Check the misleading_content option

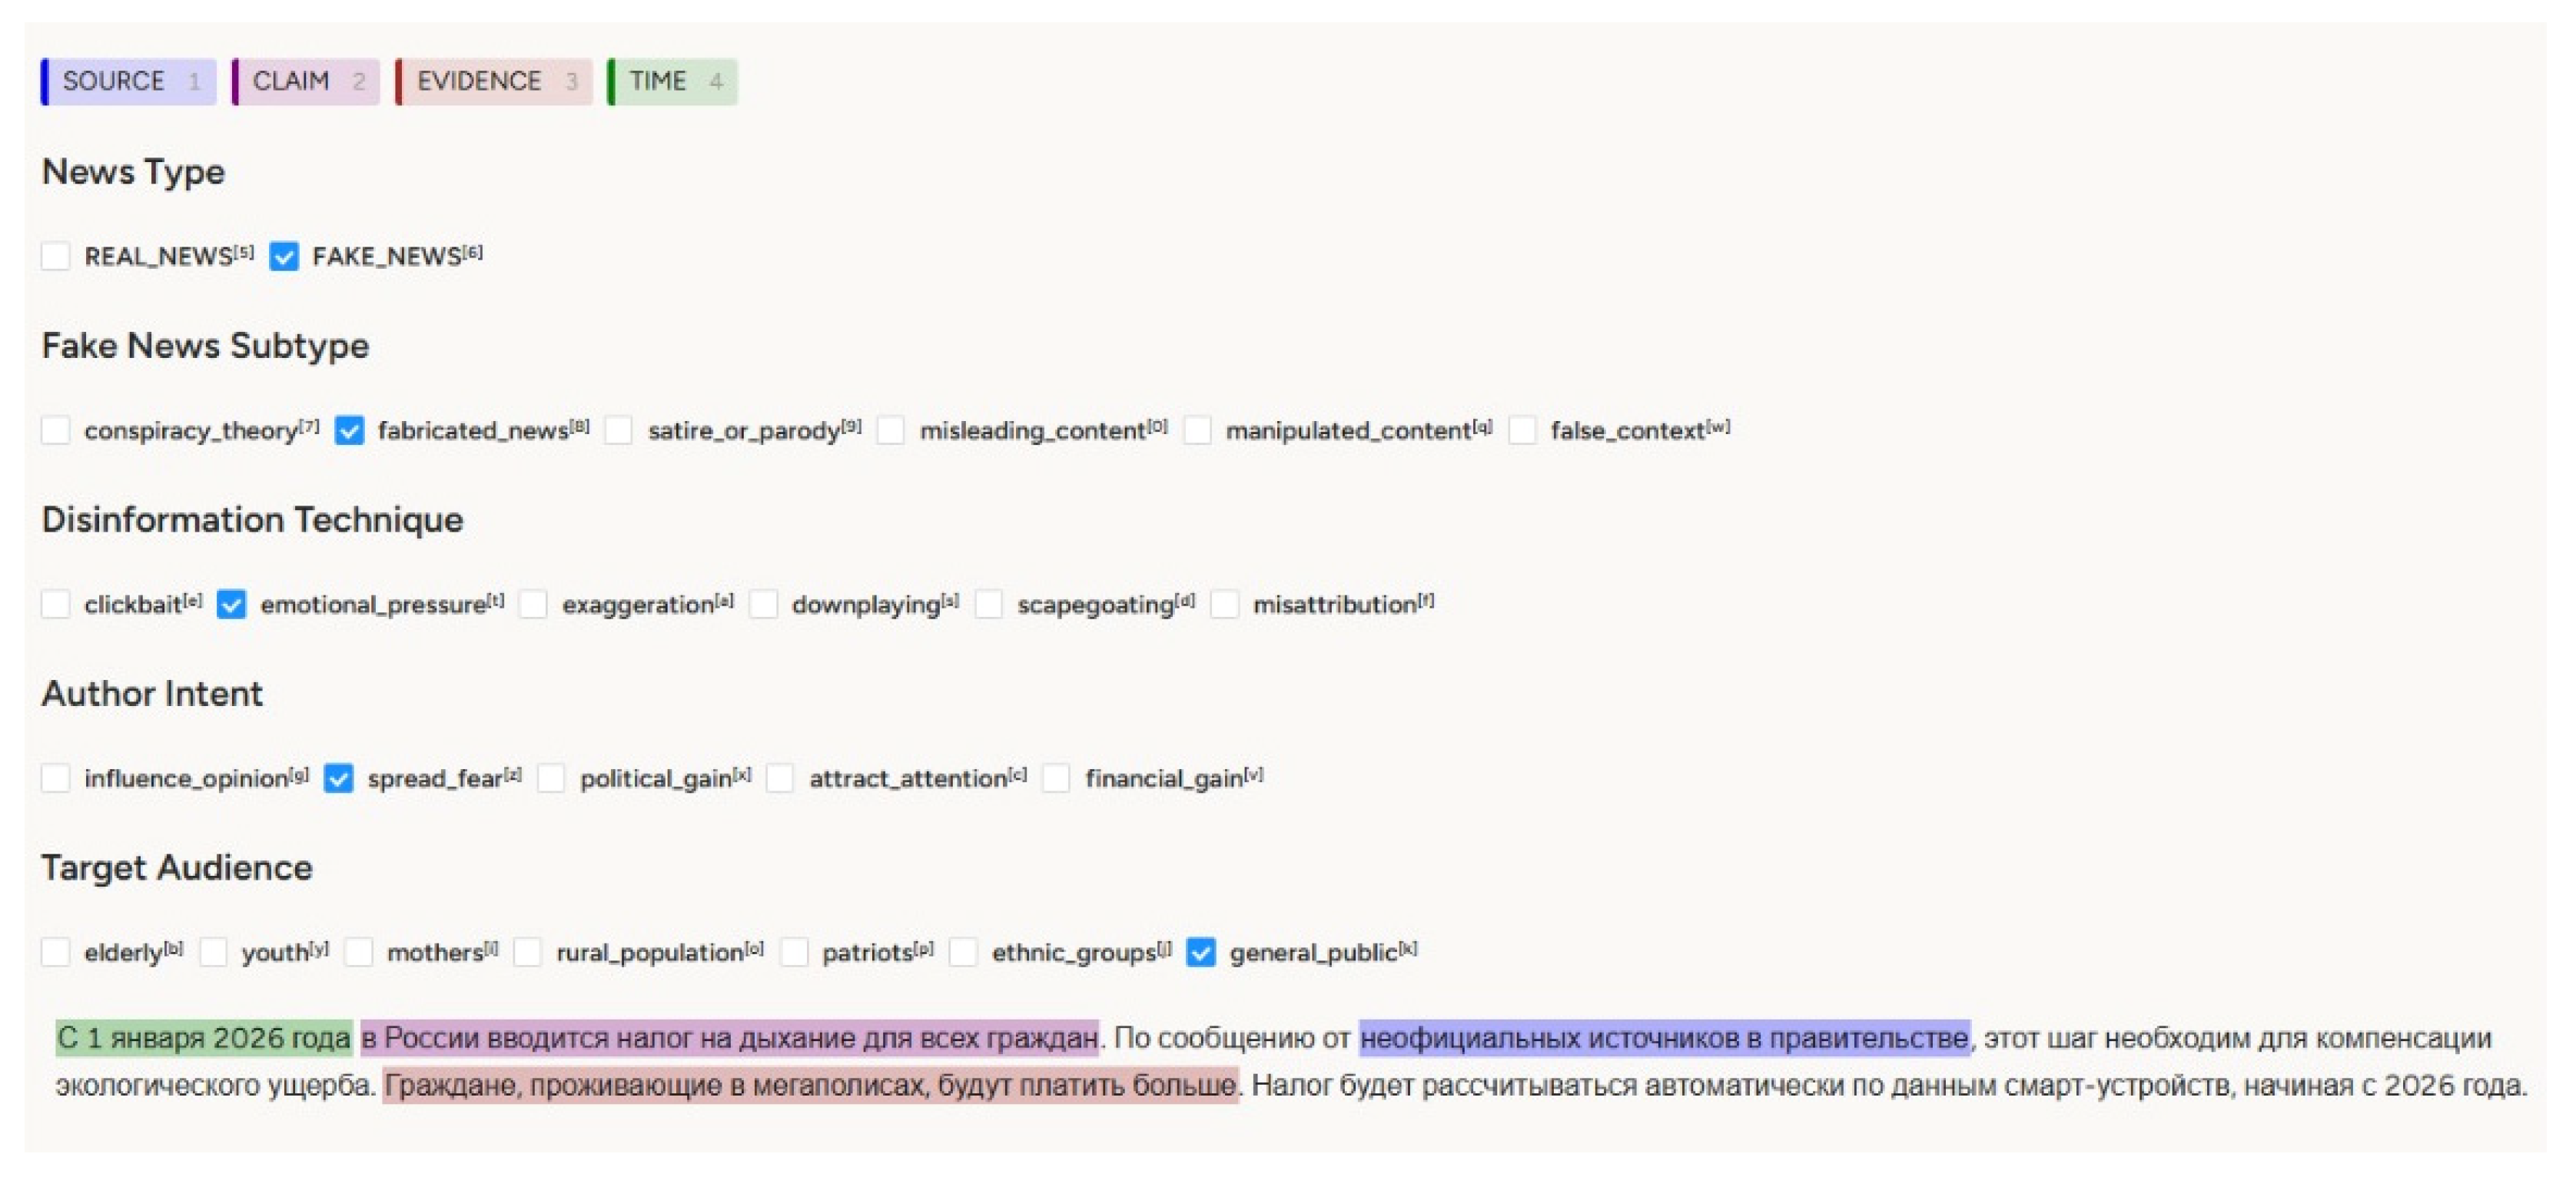tap(891, 430)
